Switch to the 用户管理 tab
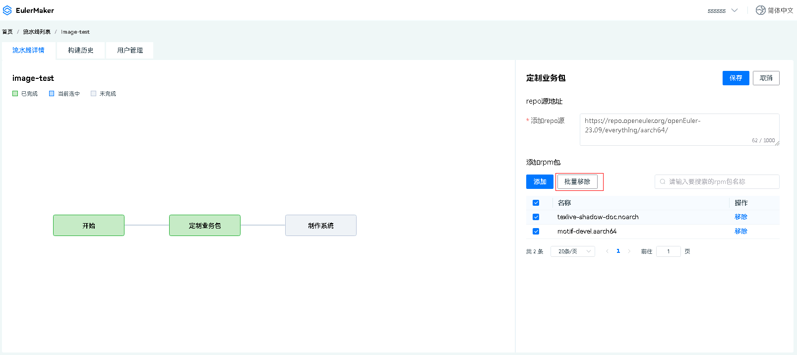 129,51
